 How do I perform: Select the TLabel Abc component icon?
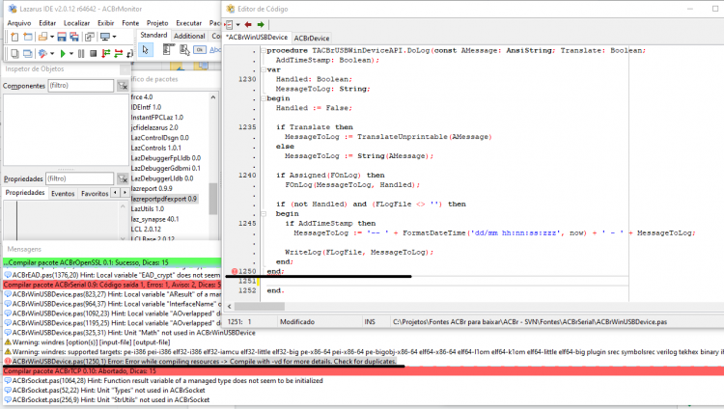point(215,50)
